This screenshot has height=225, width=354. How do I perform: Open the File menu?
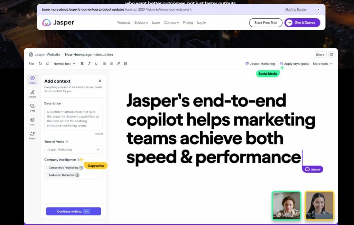pyautogui.click(x=31, y=64)
